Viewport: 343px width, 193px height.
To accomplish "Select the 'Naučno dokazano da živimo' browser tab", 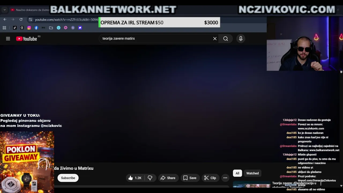I will 30,10.
